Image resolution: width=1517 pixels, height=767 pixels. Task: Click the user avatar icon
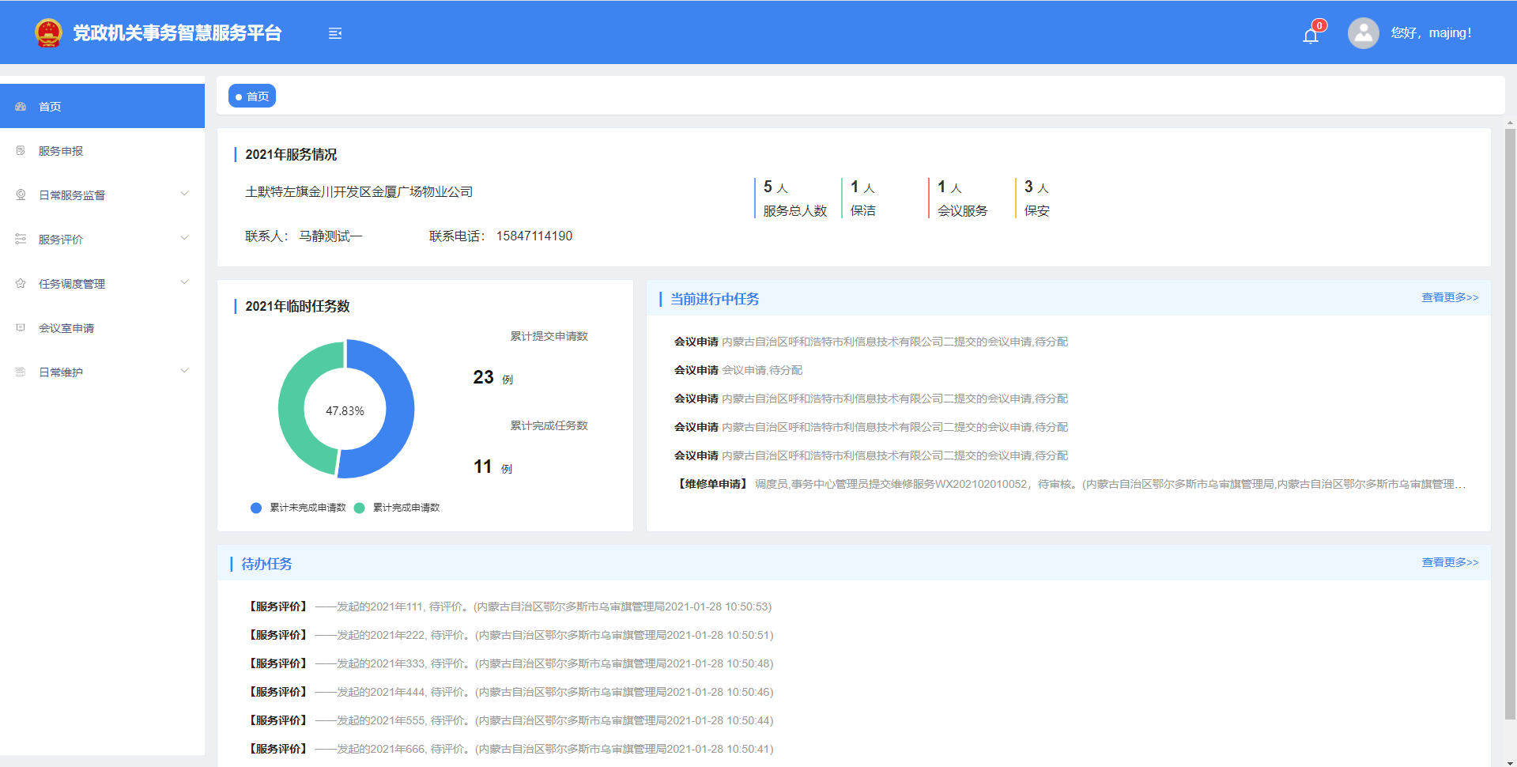1363,33
